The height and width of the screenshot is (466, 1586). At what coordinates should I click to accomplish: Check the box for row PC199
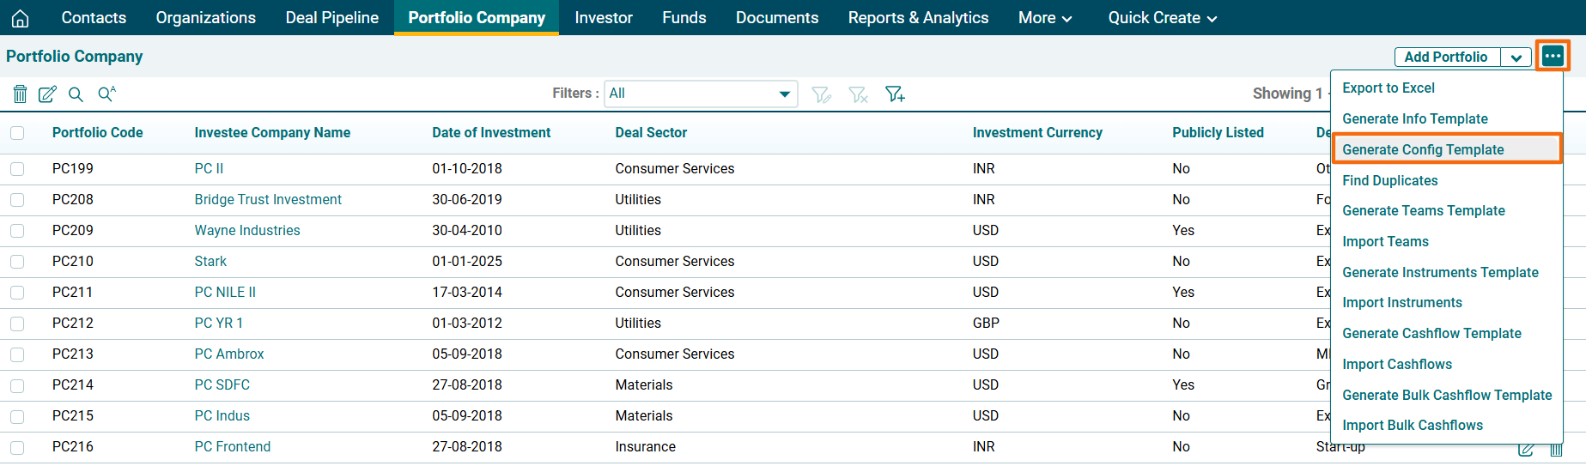(17, 169)
